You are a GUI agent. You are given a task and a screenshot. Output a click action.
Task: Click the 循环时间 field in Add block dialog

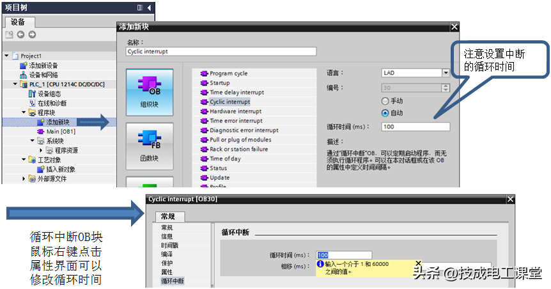tap(415, 127)
